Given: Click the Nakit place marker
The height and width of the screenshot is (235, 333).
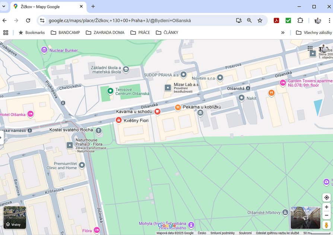Looking at the screenshot, I should [x=241, y=98].
